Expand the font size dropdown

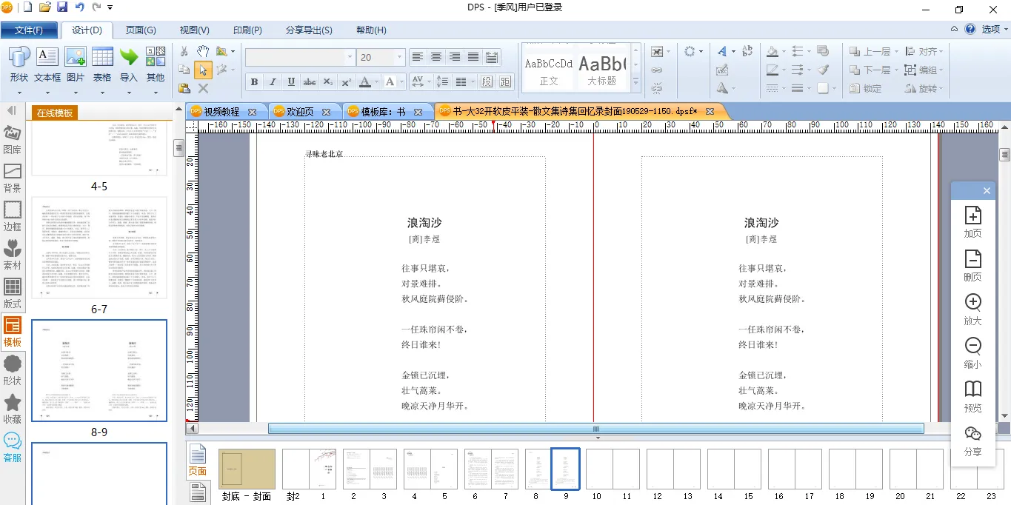point(400,58)
